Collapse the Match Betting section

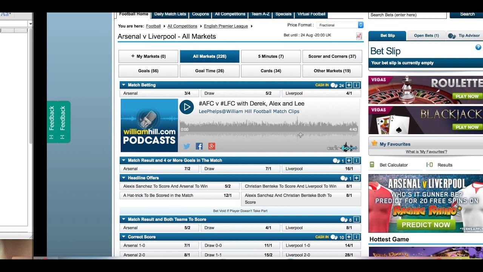(x=124, y=85)
